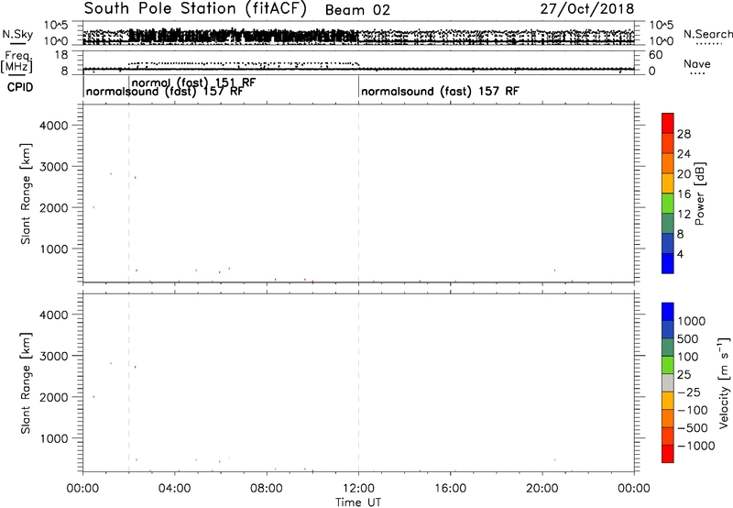The image size is (733, 508).
Task: Click the 20:00 time tick label
Action: point(542,489)
